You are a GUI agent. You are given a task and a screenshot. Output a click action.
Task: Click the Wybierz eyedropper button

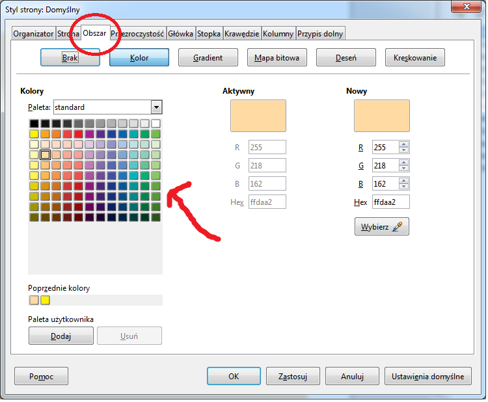point(381,226)
